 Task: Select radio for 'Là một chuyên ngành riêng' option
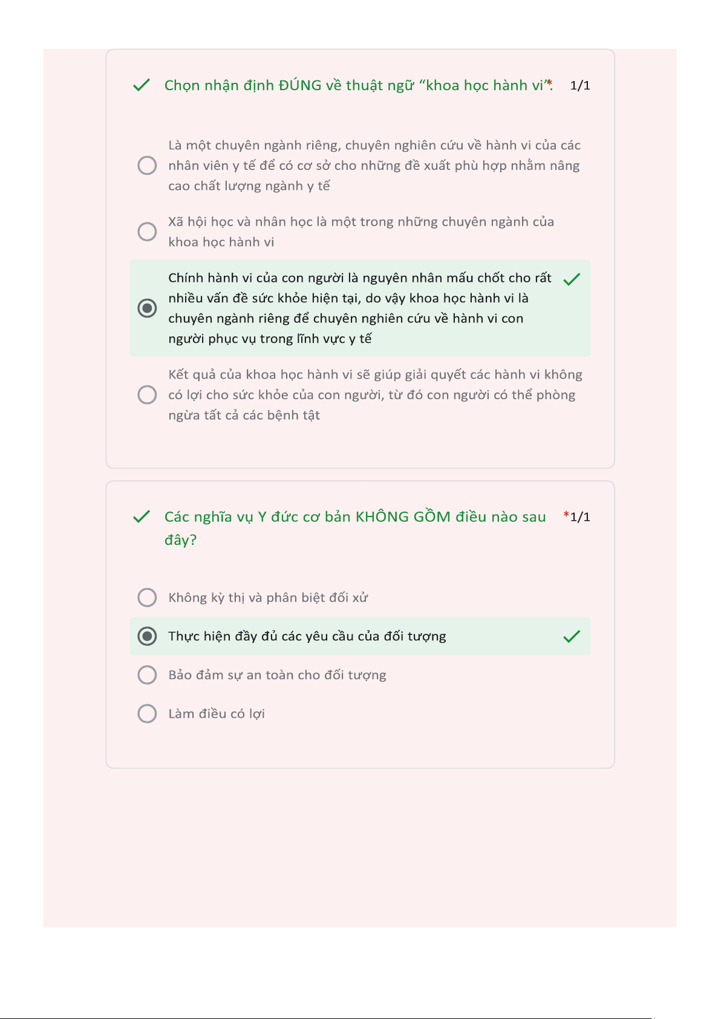[x=147, y=165]
